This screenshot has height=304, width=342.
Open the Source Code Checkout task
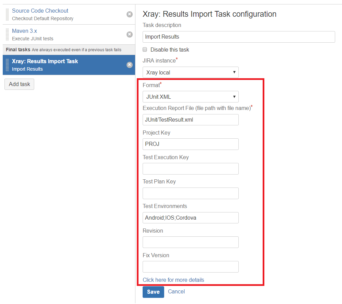[40, 11]
